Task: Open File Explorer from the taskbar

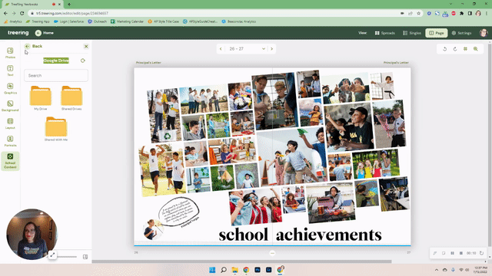Action: coord(234,270)
